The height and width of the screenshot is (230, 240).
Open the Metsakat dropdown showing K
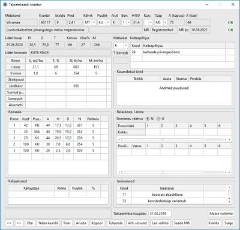tap(126, 46)
